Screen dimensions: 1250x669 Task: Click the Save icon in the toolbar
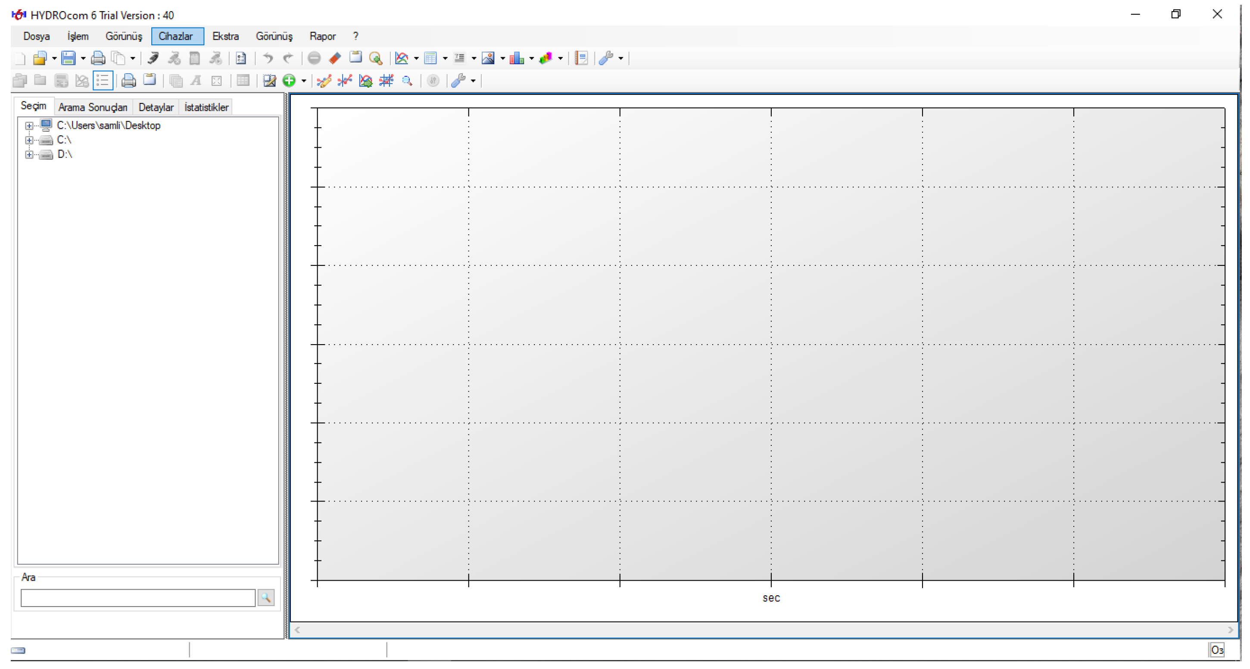[x=69, y=58]
